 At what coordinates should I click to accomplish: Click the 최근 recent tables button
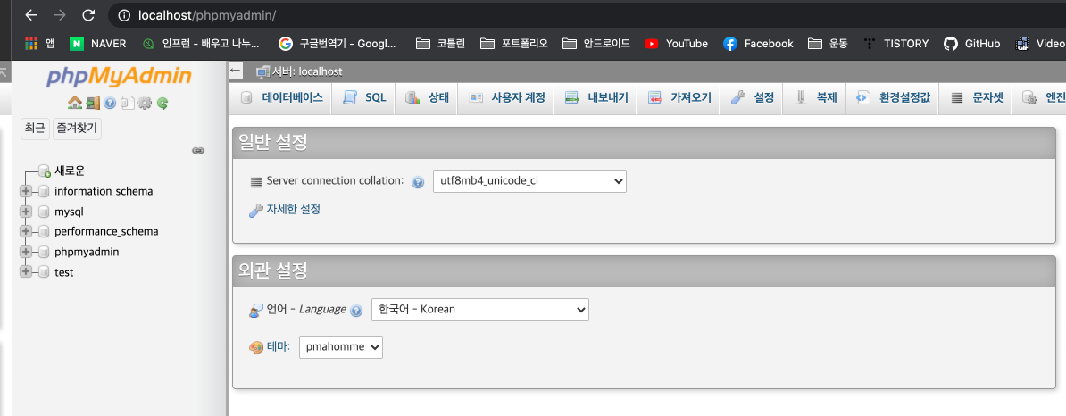point(35,128)
